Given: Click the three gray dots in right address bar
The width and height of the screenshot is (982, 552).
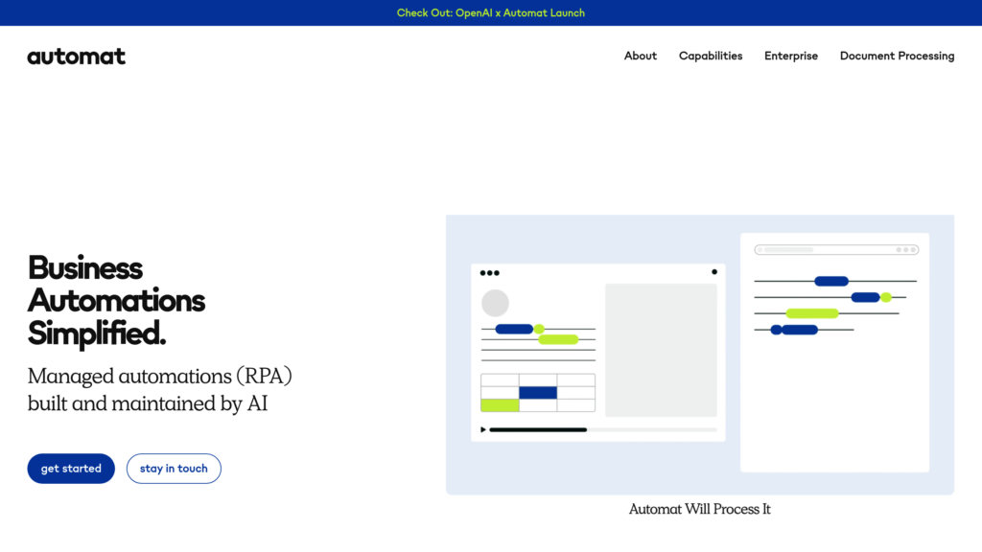Looking at the screenshot, I should 906,250.
